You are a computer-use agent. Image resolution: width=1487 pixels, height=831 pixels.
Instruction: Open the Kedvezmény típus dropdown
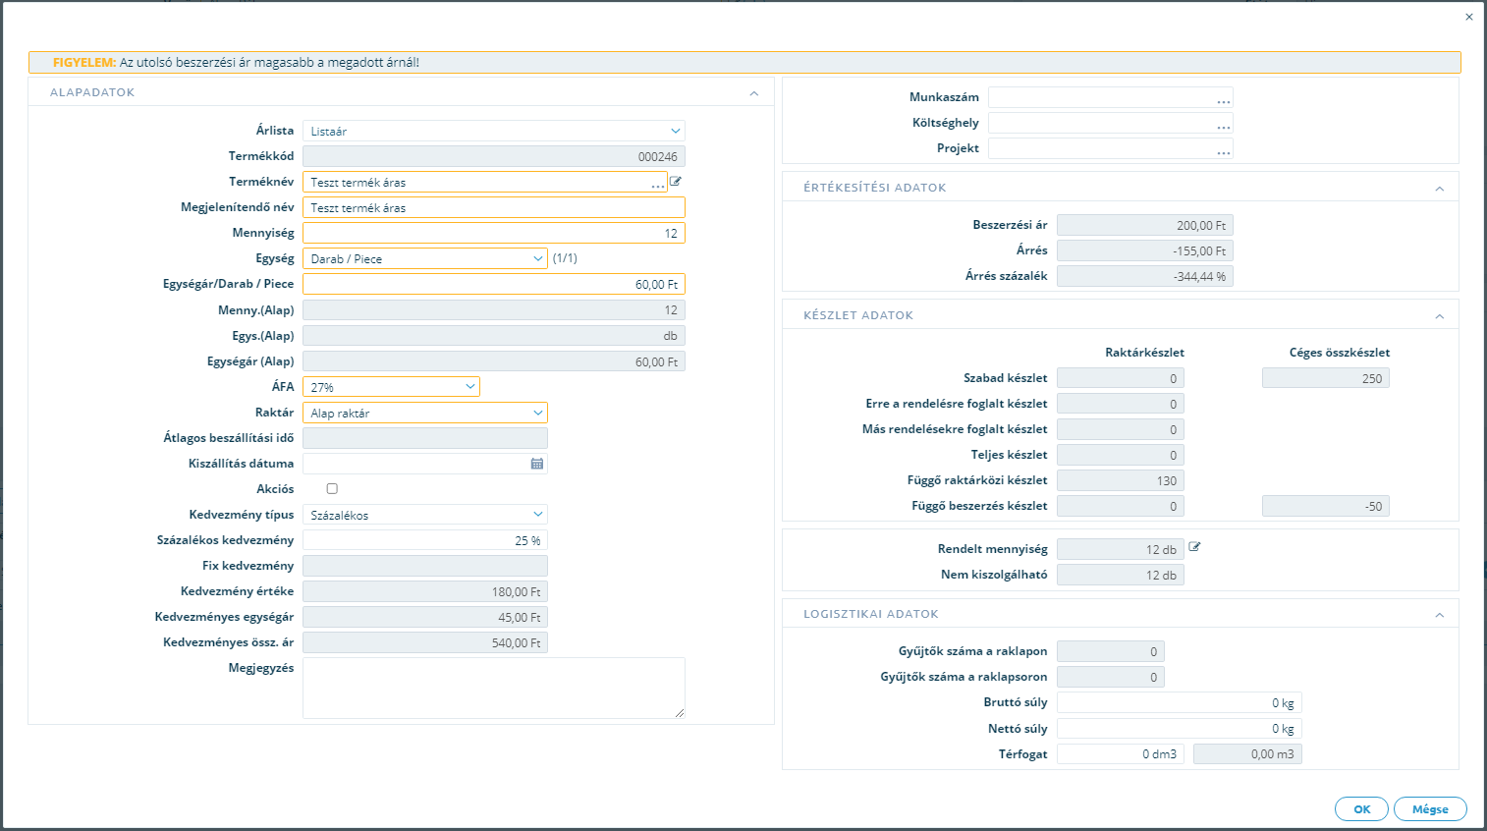(x=425, y=515)
